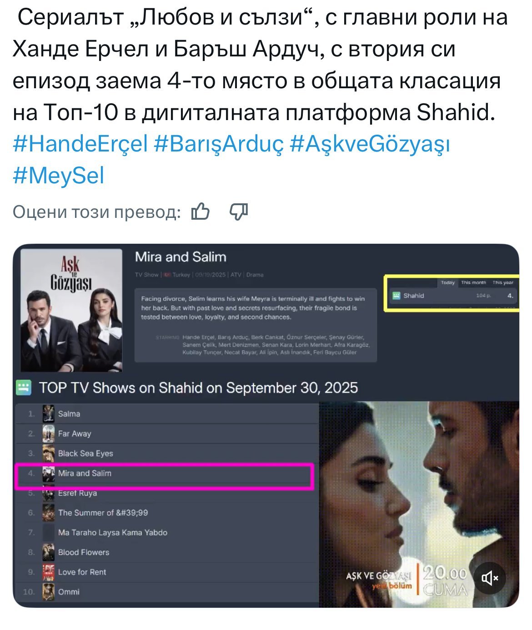Click the Far Away show thumbnail icon

pyautogui.click(x=48, y=433)
